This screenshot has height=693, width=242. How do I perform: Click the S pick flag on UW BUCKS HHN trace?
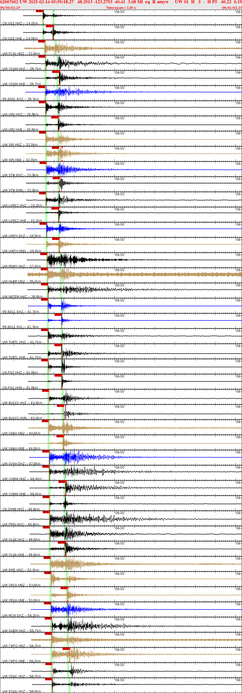(x=61, y=406)
